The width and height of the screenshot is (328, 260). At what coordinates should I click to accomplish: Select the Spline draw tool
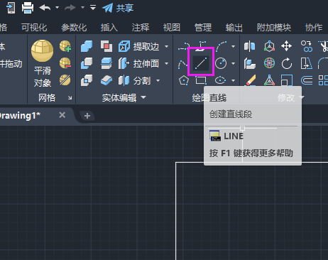click(x=182, y=63)
